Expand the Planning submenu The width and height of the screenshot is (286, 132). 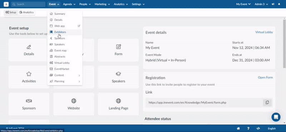[x=65, y=81]
